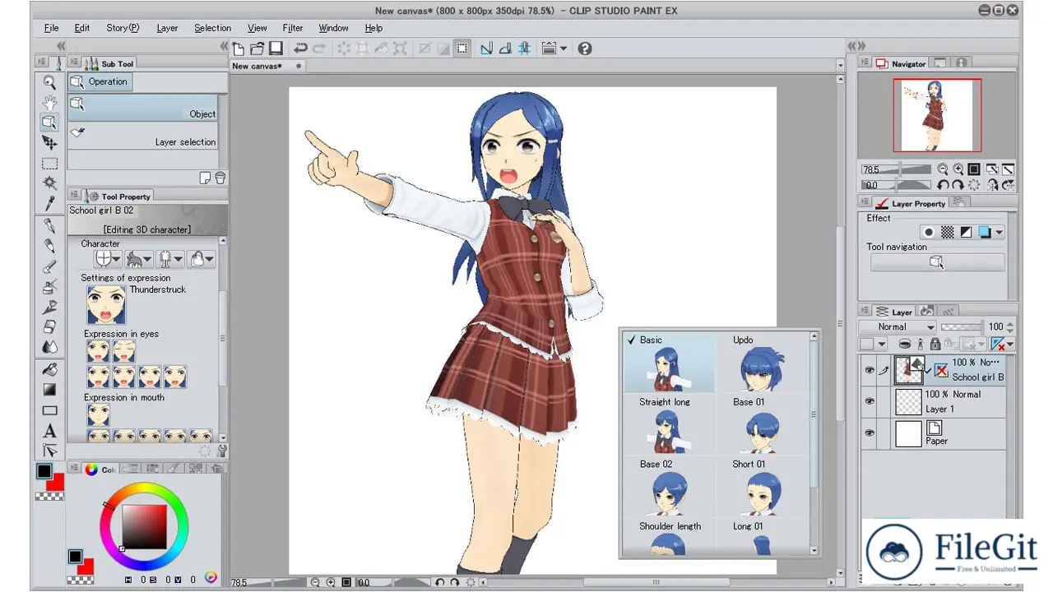This screenshot has height=592, width=1053.
Task: Open the character hairstyle dropdown
Action: (138, 259)
